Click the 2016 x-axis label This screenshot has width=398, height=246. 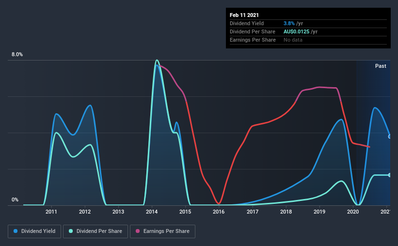point(219,212)
